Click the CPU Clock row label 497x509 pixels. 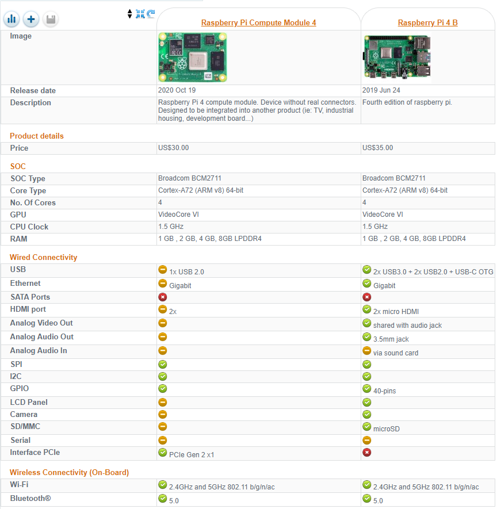(29, 227)
